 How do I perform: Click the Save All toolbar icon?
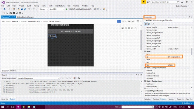click(25, 9)
